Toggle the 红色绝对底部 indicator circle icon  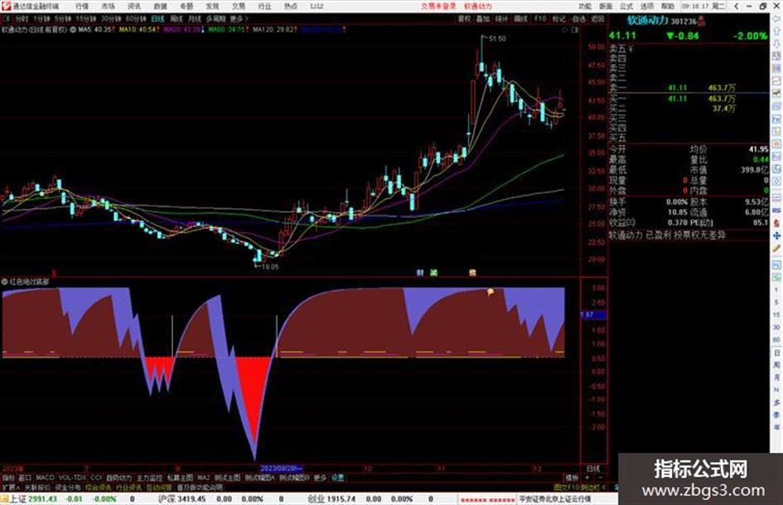[4, 281]
